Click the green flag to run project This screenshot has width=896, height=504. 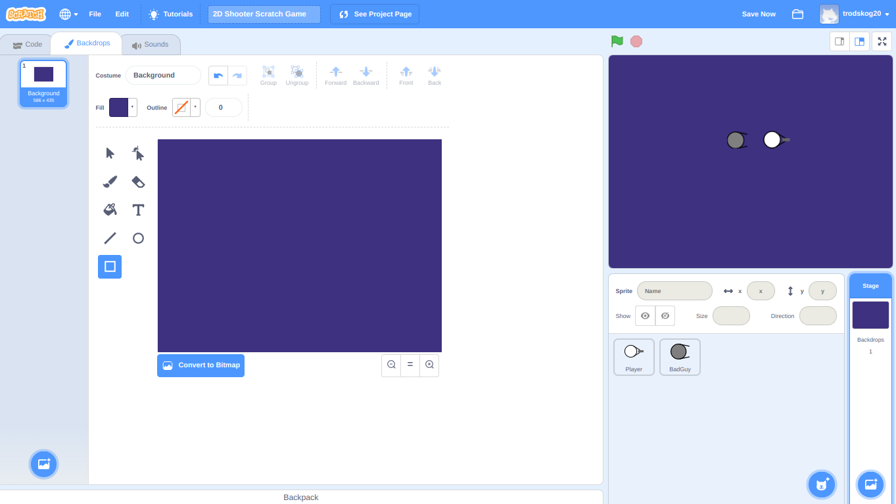coord(616,41)
